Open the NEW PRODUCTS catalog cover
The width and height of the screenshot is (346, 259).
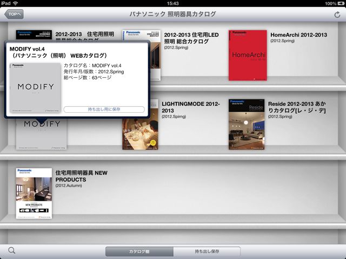pos(34,193)
